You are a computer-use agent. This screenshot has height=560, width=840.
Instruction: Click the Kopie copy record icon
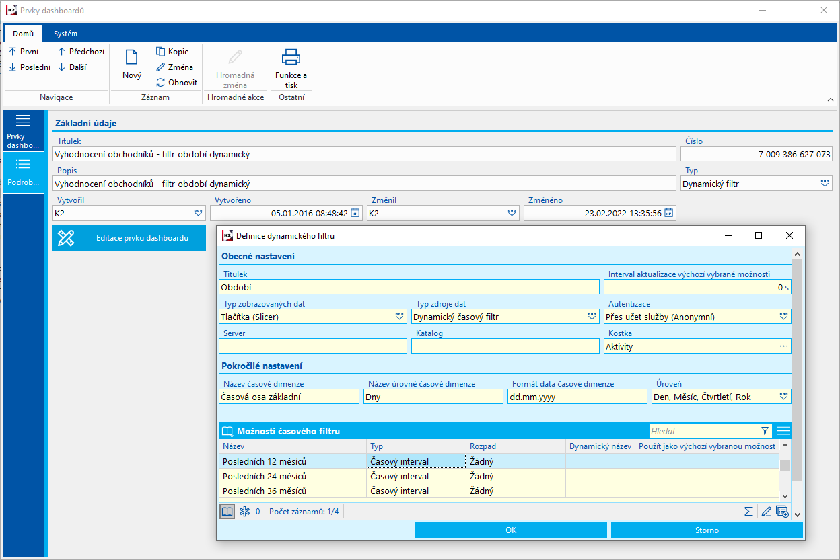[x=161, y=52]
